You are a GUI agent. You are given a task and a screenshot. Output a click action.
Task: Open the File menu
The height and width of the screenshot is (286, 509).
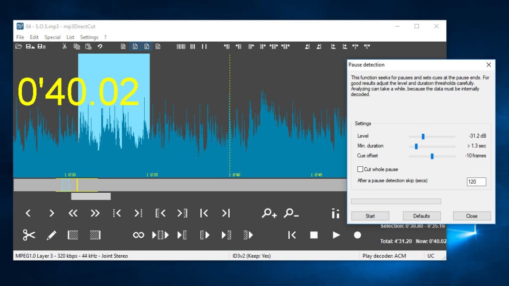point(19,37)
